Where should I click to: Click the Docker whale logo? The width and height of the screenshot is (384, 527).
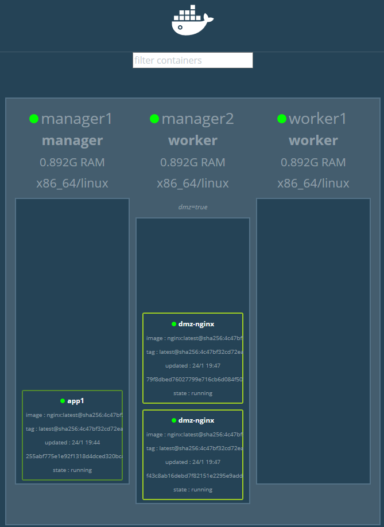click(x=192, y=21)
